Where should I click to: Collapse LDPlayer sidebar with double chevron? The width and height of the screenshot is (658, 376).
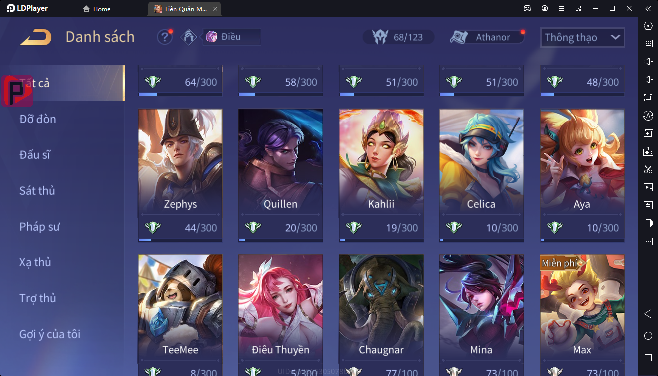[648, 8]
